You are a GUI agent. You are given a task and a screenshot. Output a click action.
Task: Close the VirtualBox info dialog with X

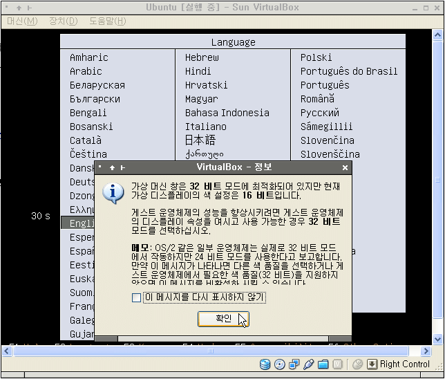(345, 167)
